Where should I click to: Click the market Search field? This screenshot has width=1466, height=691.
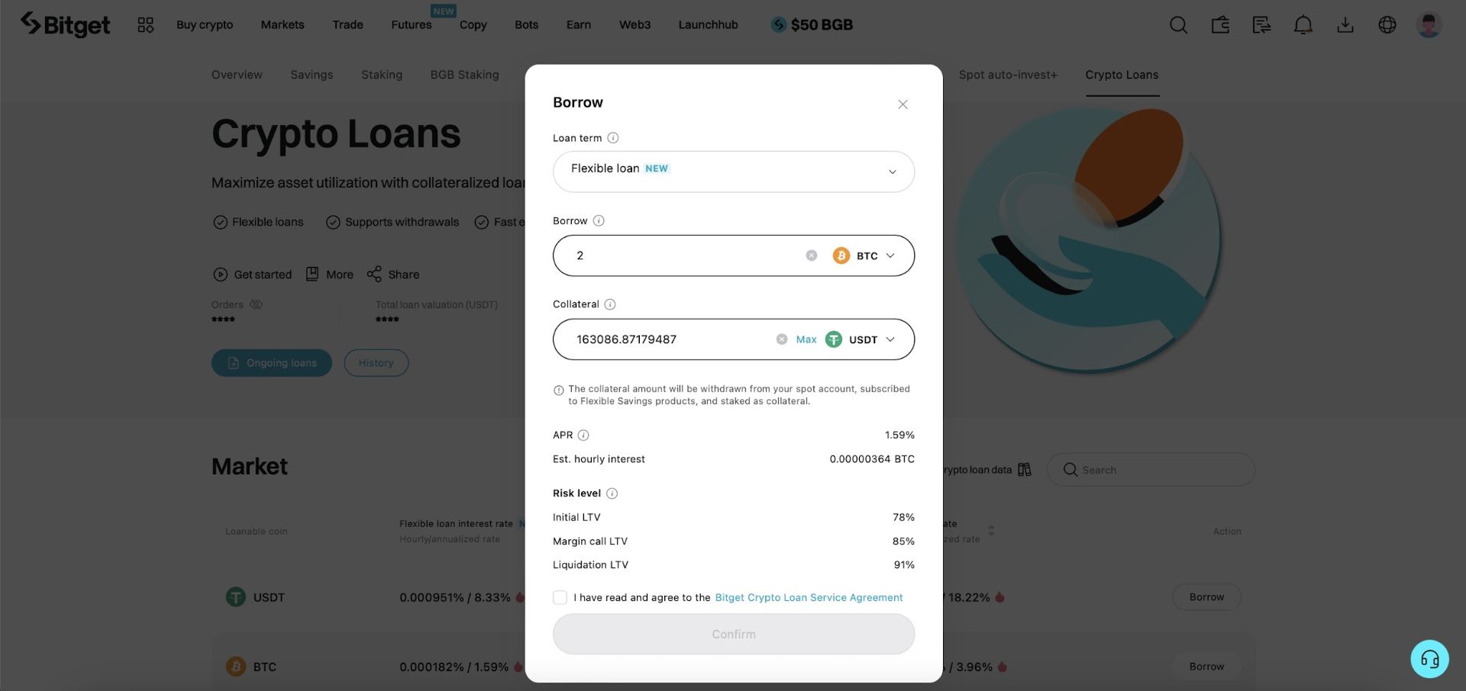pyautogui.click(x=1151, y=470)
